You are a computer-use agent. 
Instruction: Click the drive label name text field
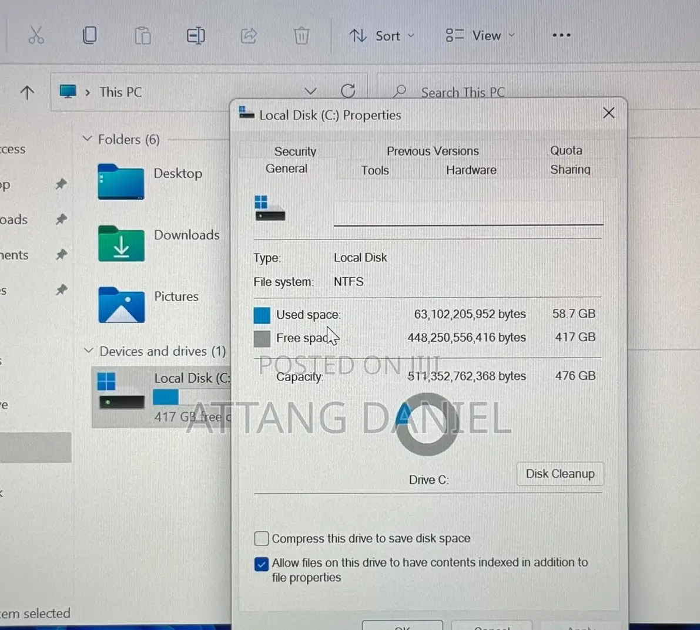(x=468, y=213)
